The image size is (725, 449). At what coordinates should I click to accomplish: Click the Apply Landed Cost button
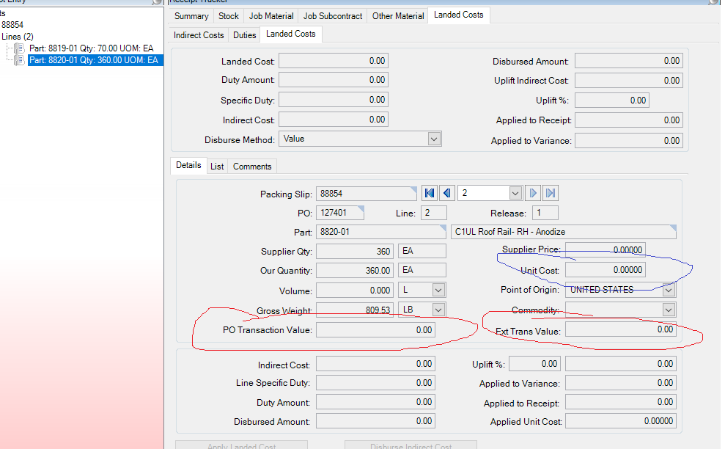tap(241, 446)
